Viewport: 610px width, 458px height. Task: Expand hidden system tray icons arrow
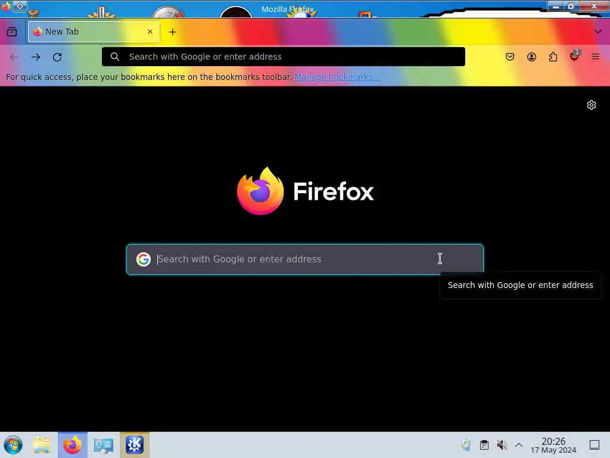point(519,445)
